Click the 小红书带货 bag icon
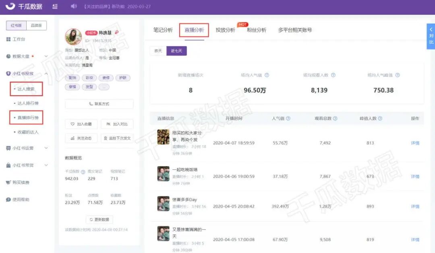The width and height of the screenshot is (435, 253). 8,165
